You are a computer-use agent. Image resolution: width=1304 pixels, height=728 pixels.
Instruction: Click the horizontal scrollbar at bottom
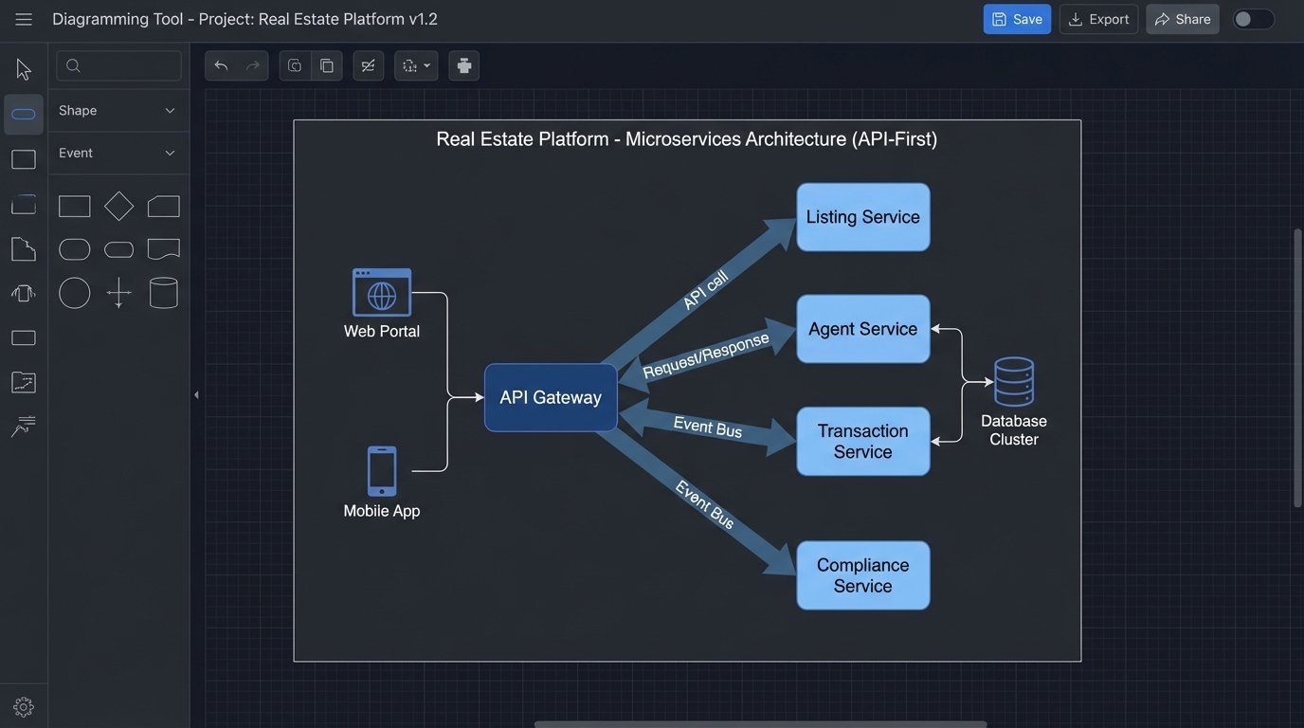point(760,724)
